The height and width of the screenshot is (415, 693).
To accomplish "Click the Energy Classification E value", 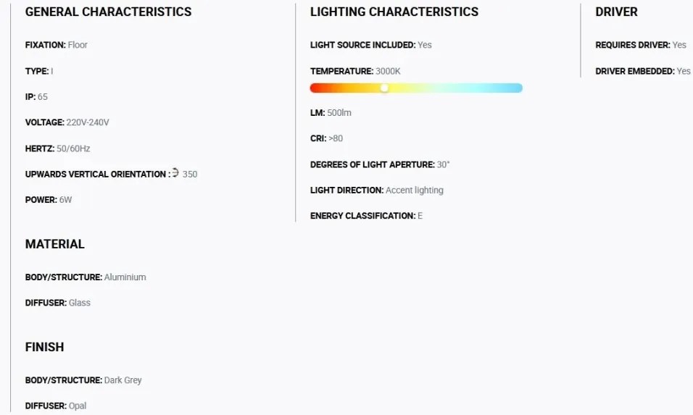I will [420, 216].
